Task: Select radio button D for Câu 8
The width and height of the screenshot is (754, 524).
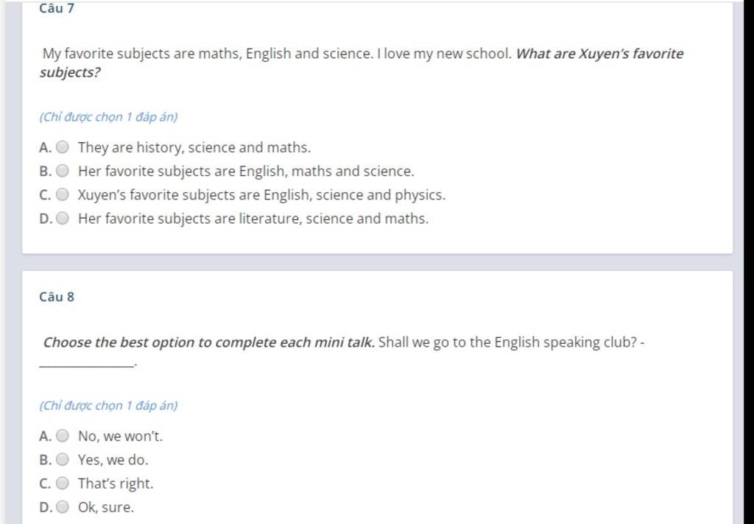Action: click(x=63, y=507)
